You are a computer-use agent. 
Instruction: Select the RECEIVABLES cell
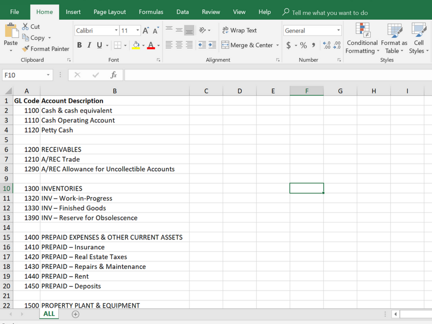pyautogui.click(x=115, y=149)
